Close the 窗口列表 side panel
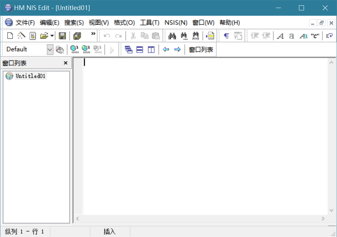 [x=65, y=63]
